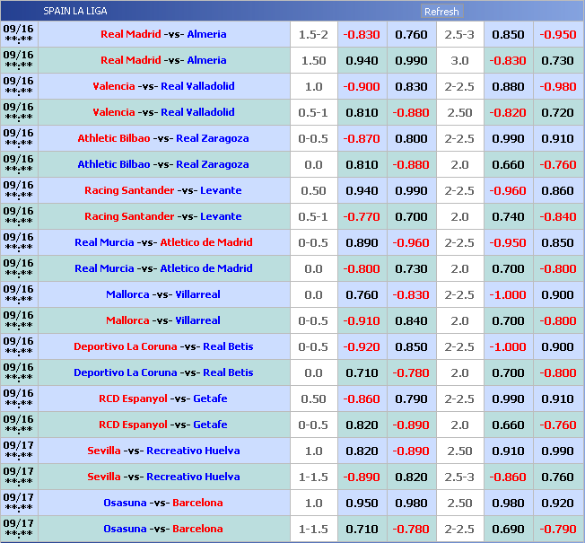The height and width of the screenshot is (543, 585).
Task: Choose 0.890 odds for Real Murcia 0-0.5 handicap
Action: (x=362, y=242)
